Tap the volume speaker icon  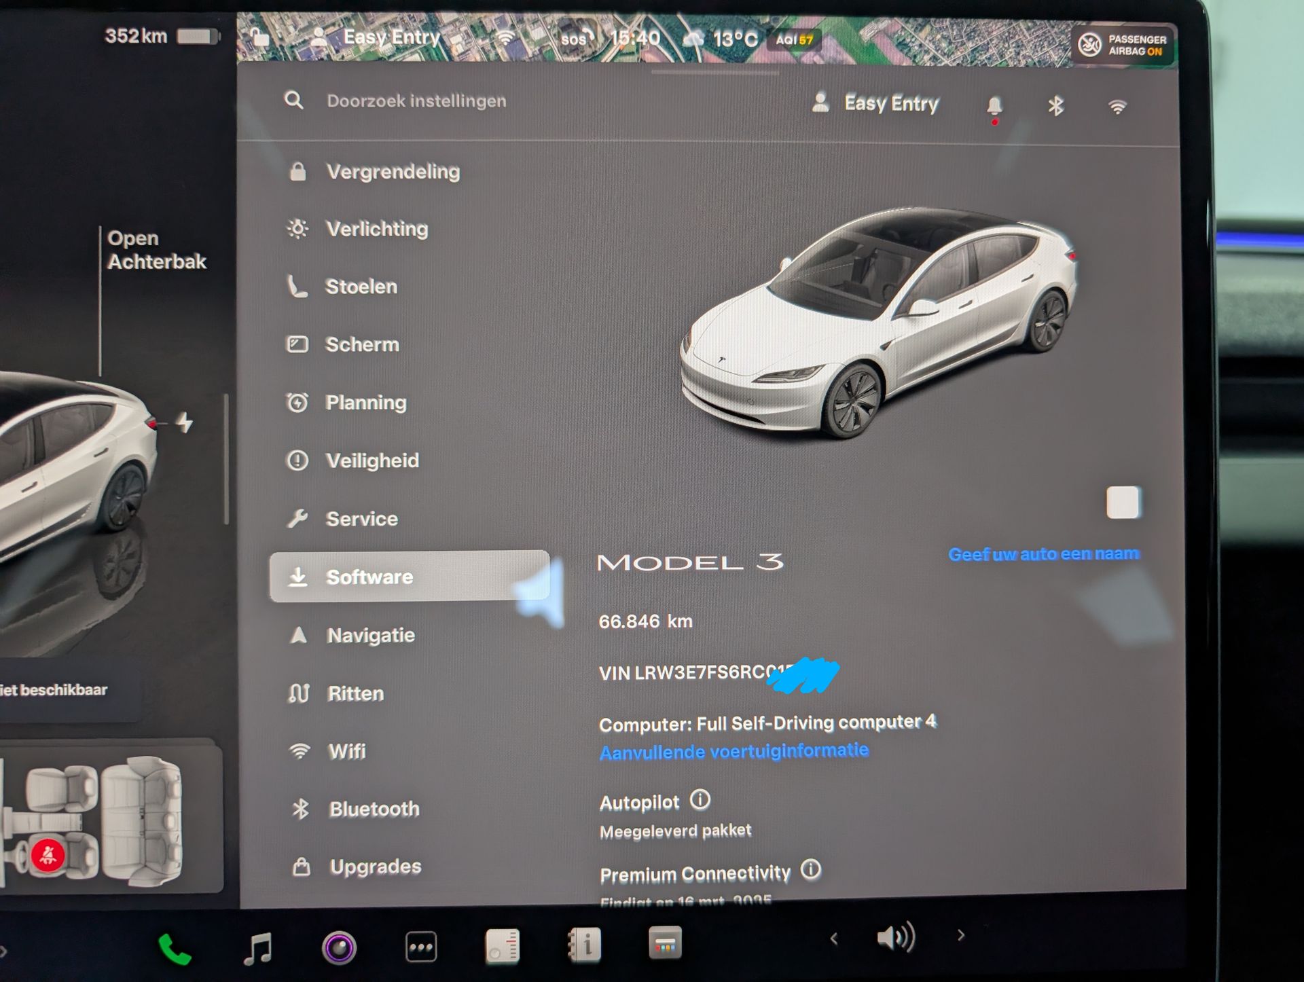(x=896, y=938)
